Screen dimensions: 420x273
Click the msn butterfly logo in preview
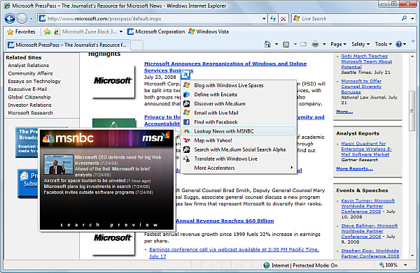[155, 137]
